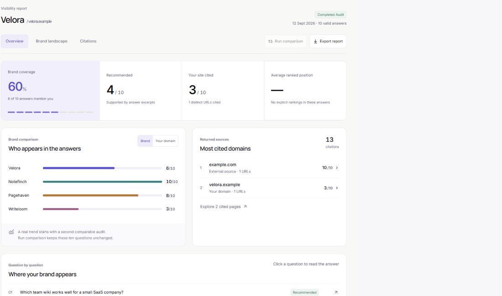Switch to the Brand landscape tab
The image size is (502, 296).
[52, 41]
